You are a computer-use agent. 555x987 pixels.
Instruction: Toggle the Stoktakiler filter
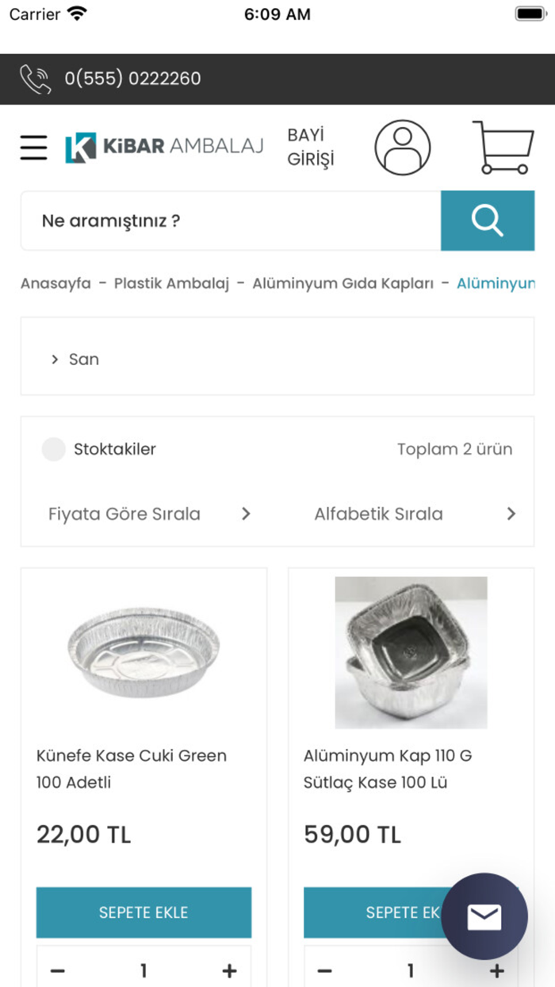pos(53,449)
